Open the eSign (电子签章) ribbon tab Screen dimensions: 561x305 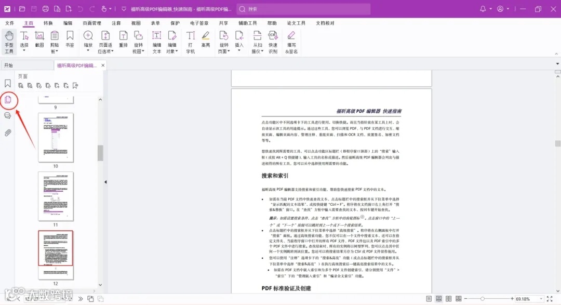point(199,23)
